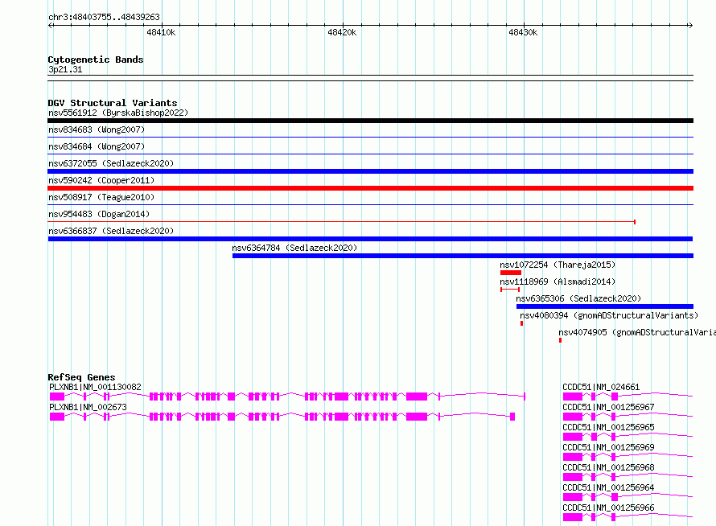Click the black bar of nsv5561912

tap(370, 121)
